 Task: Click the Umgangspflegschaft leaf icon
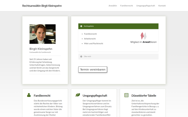pyautogui.click(x=78, y=95)
